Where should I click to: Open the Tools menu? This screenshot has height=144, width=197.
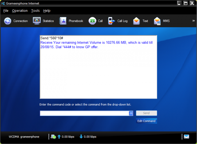(35, 11)
